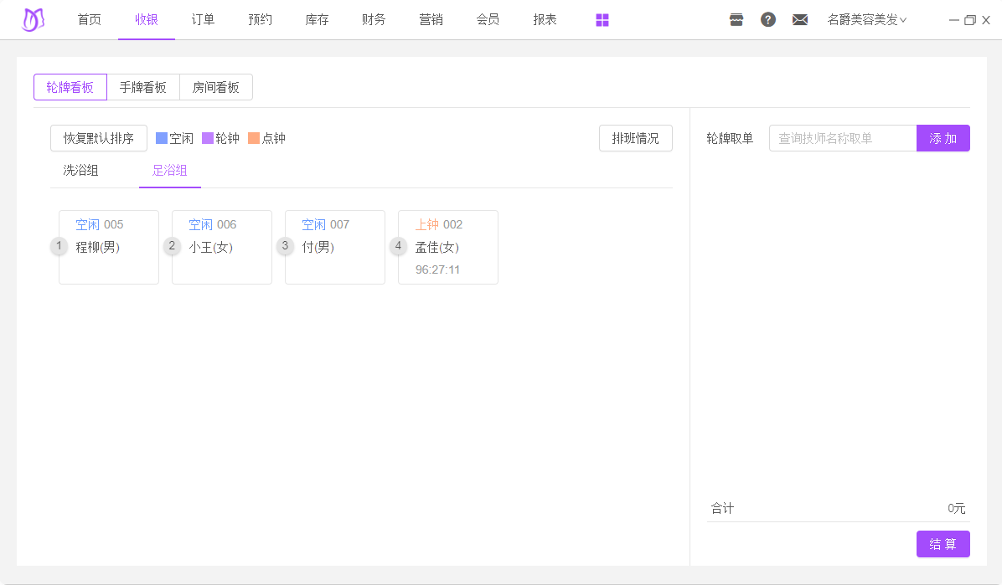Open the store icon in header
The height and width of the screenshot is (585, 1002).
pyautogui.click(x=736, y=20)
